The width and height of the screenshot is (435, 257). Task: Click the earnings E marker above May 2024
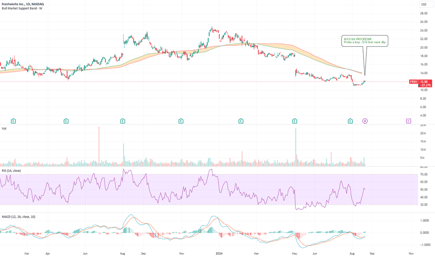[295, 121]
